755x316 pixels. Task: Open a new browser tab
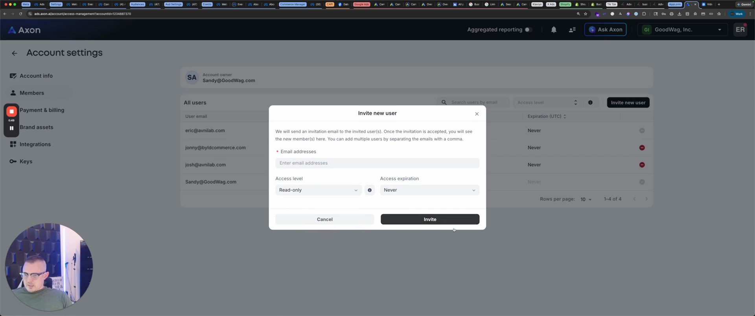coord(719,4)
